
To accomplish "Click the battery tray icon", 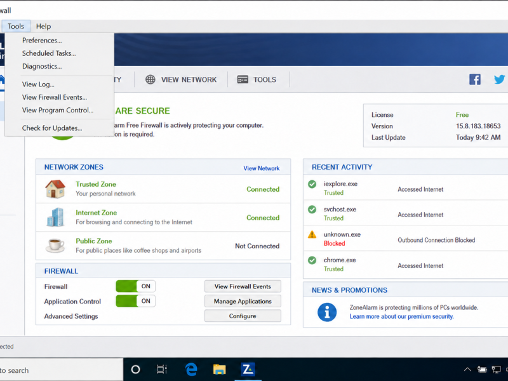I will [x=482, y=370].
